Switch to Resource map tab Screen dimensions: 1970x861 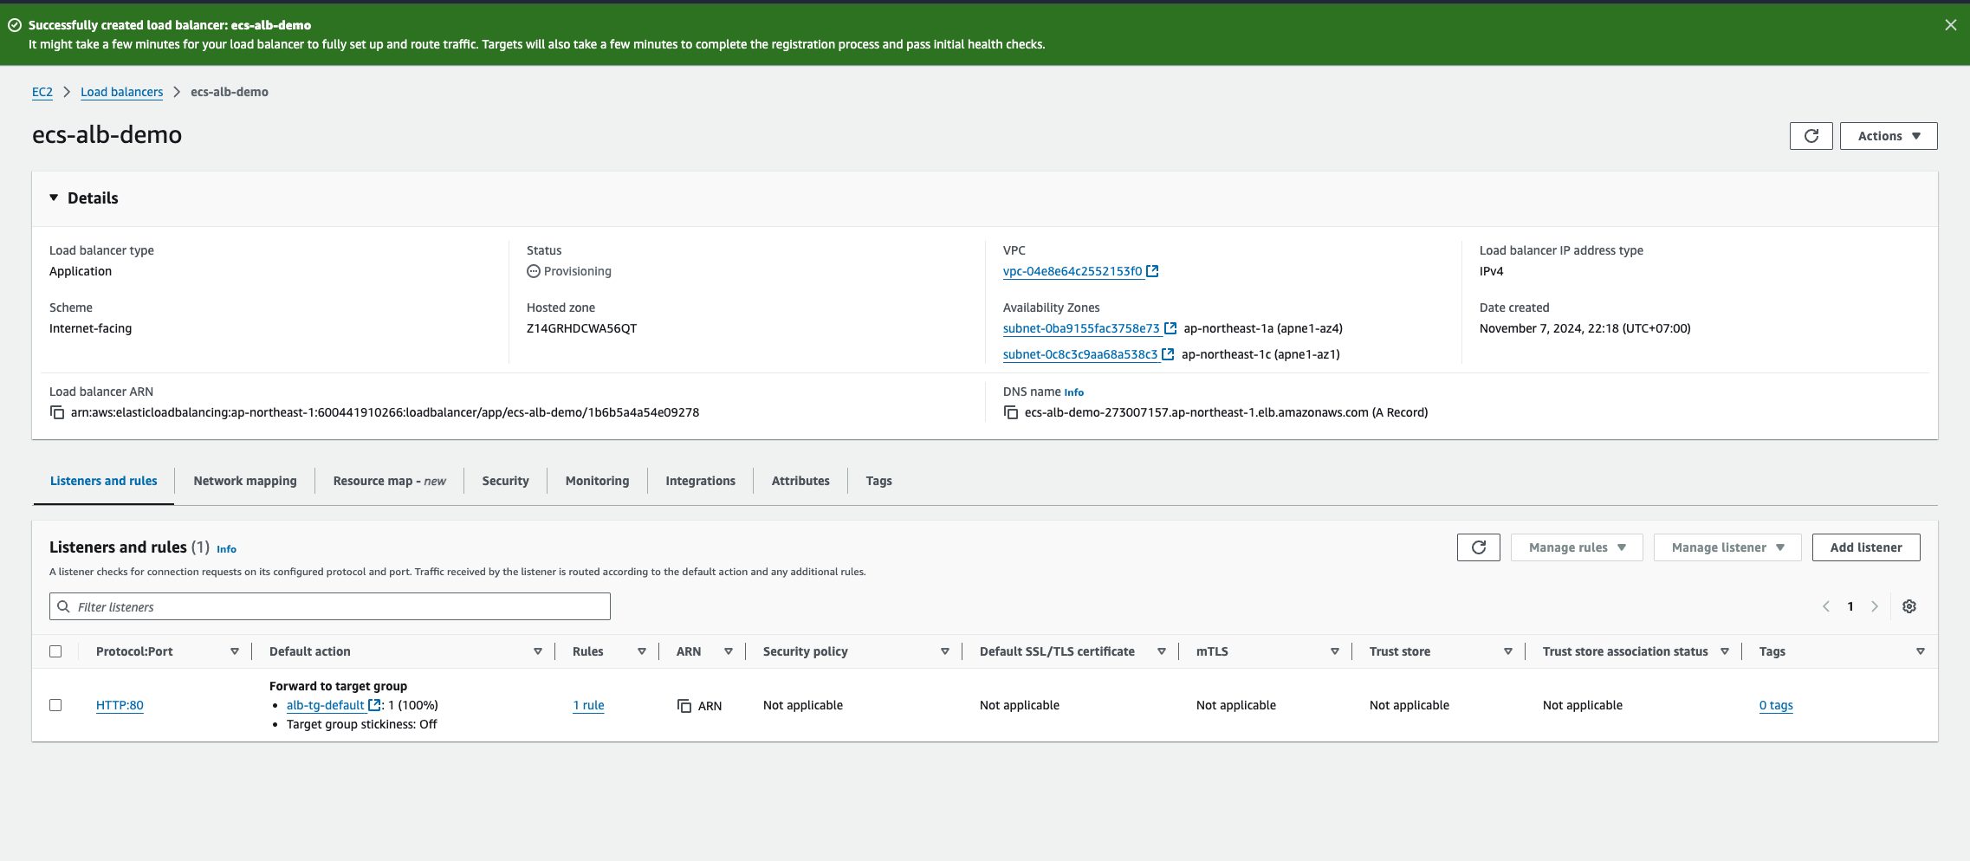coord(389,481)
